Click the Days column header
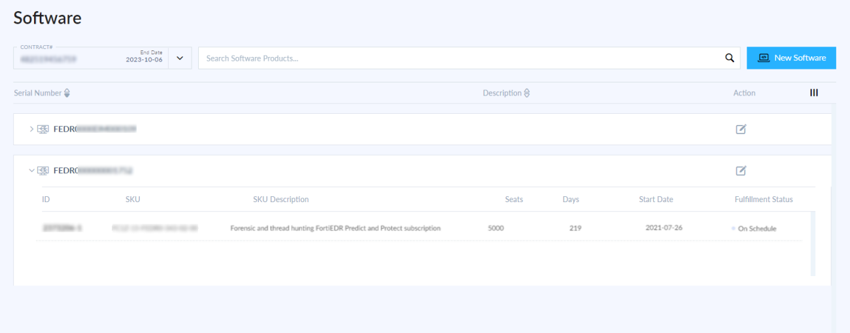This screenshot has height=333, width=850. coord(571,200)
